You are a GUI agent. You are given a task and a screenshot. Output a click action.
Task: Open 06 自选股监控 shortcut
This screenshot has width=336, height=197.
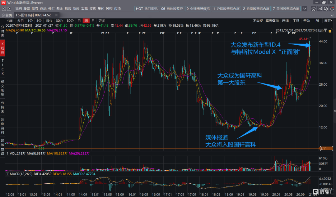coord(172,9)
